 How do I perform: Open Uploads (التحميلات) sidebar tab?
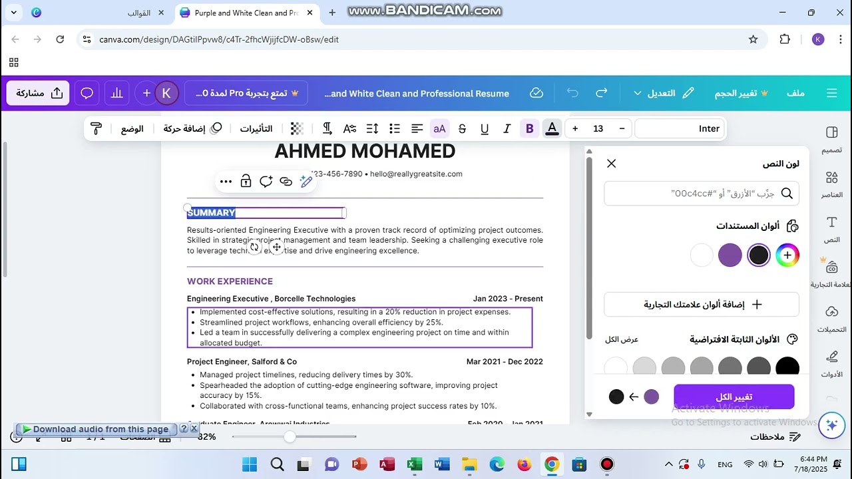pos(831,319)
